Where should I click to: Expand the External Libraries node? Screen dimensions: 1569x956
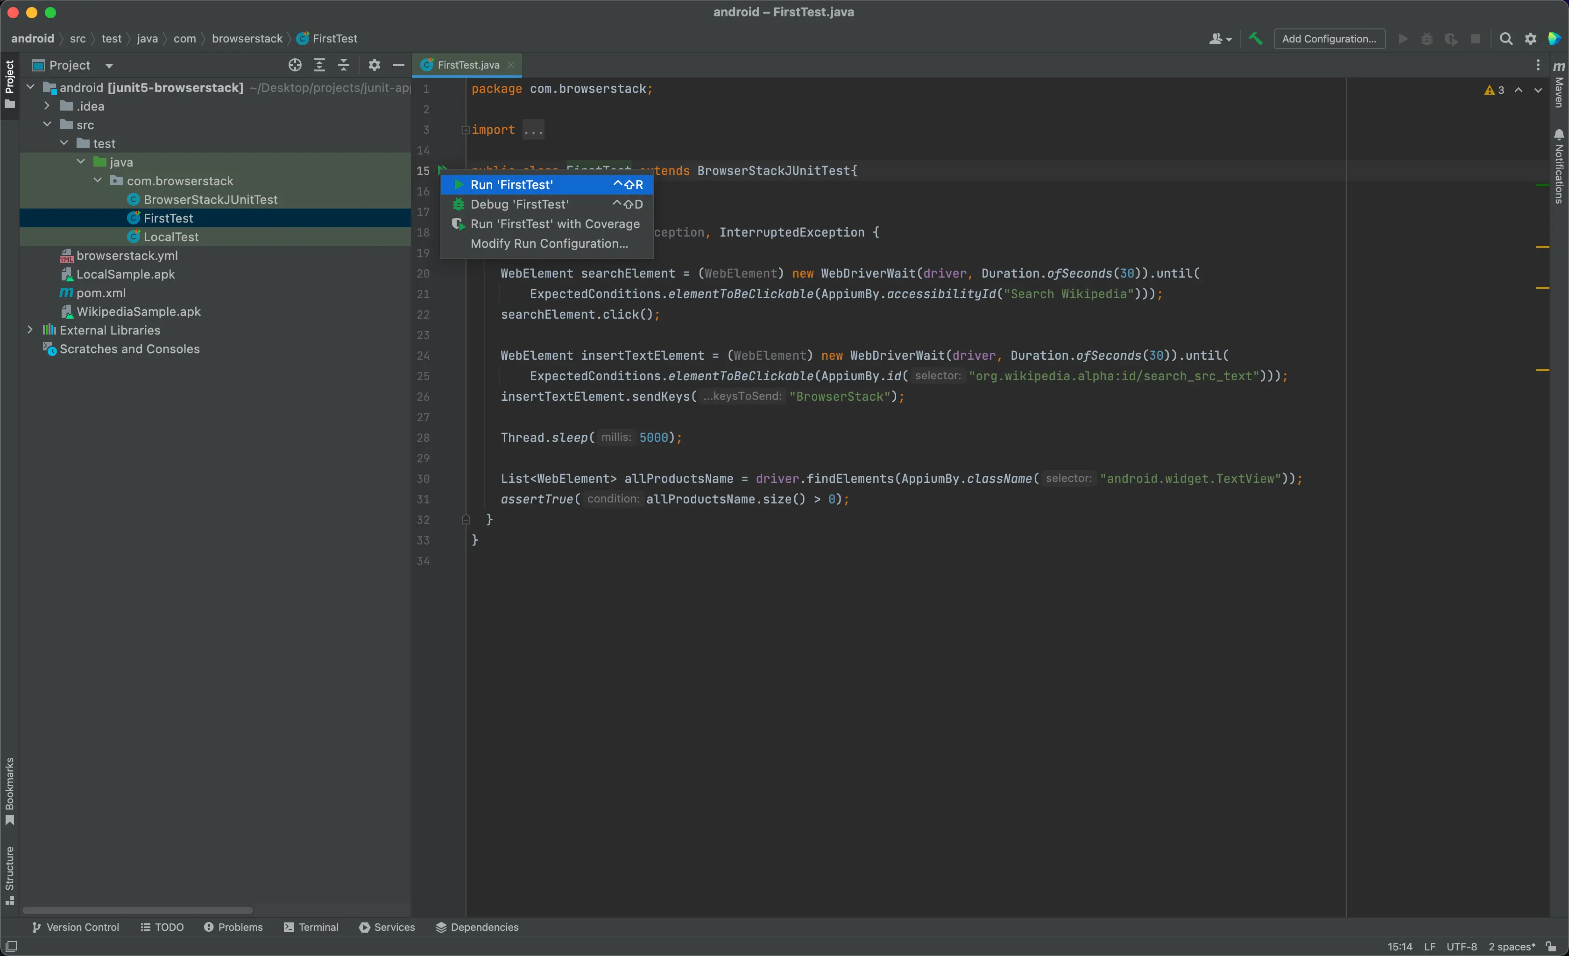coord(30,329)
